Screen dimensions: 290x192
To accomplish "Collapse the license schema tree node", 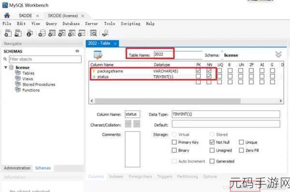I will point(6,68).
